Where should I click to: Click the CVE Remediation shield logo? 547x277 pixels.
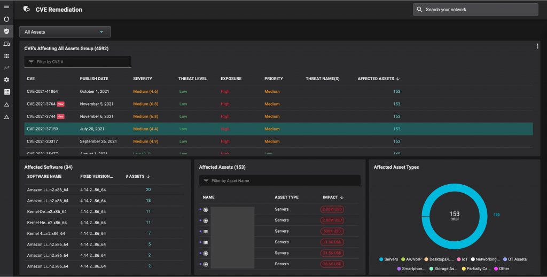[27, 9]
